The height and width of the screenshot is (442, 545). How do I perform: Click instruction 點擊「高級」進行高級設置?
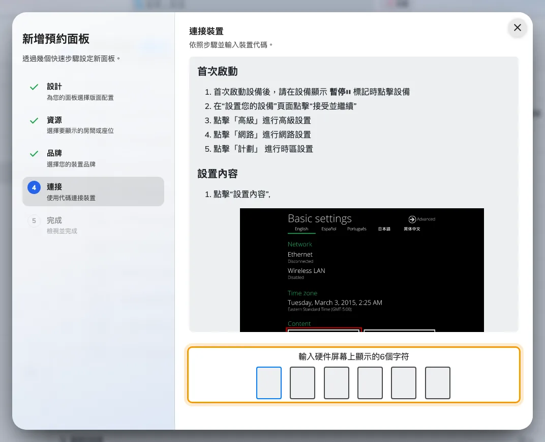(x=262, y=120)
